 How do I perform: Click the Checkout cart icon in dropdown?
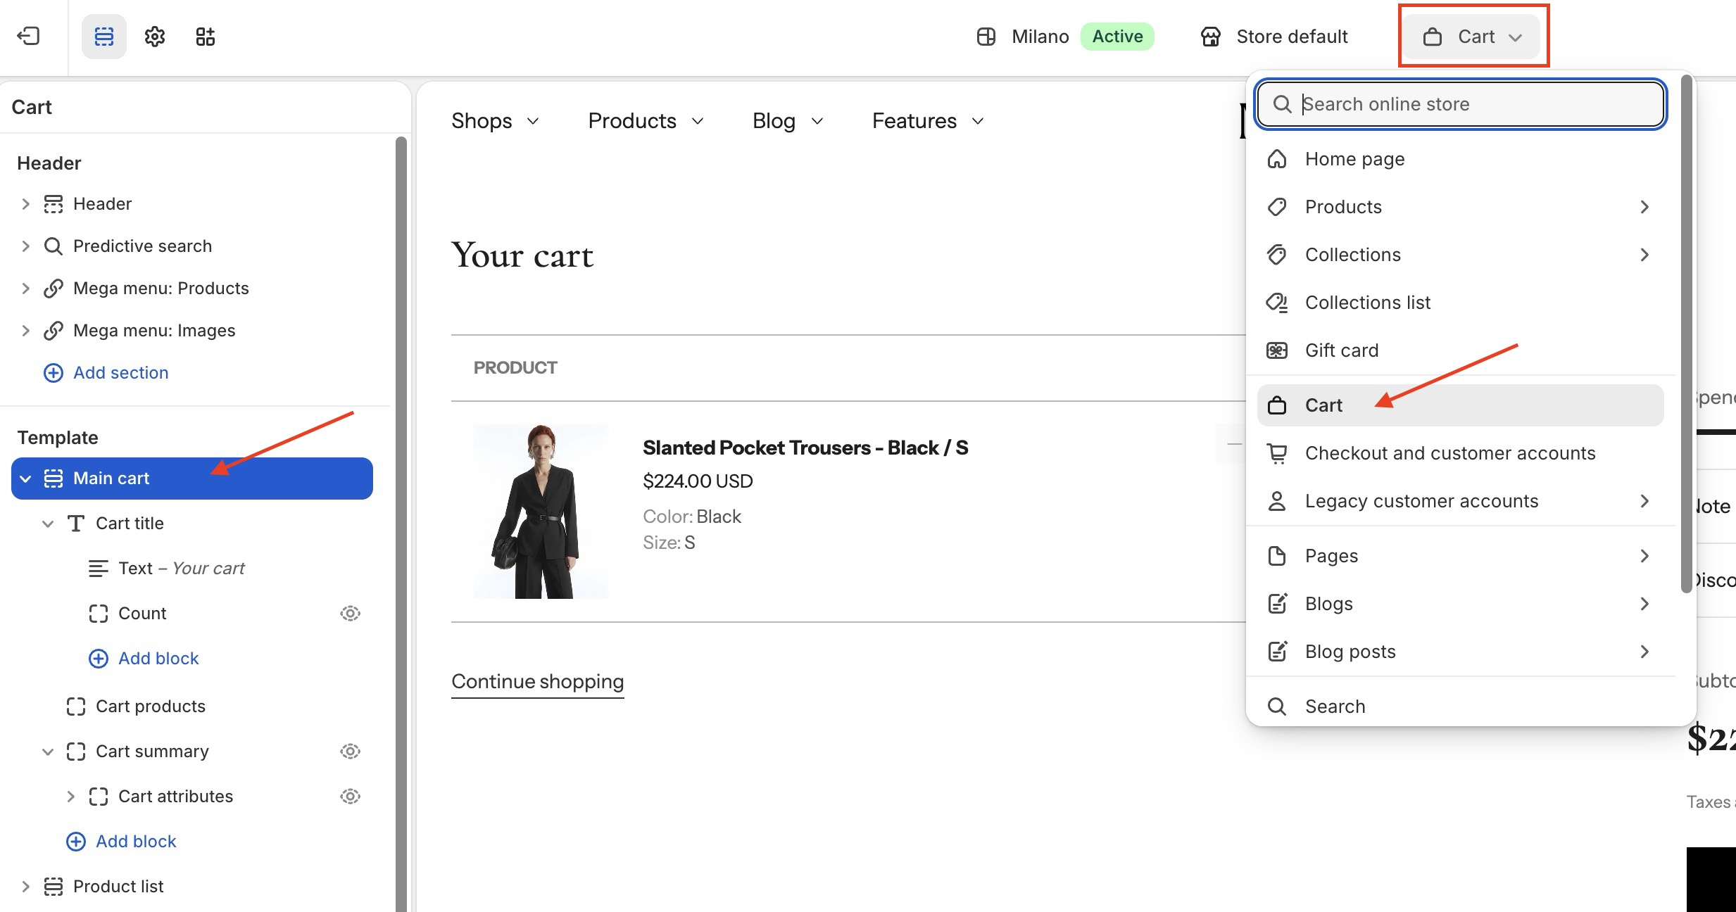1277,453
